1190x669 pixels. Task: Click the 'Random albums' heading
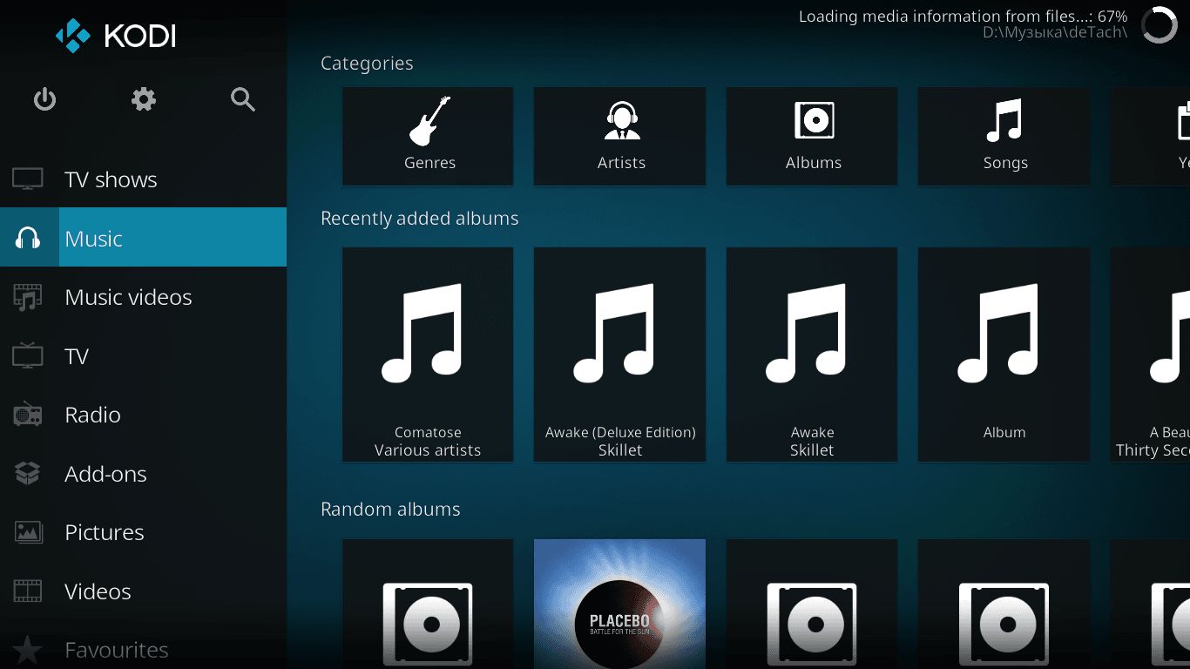click(390, 510)
